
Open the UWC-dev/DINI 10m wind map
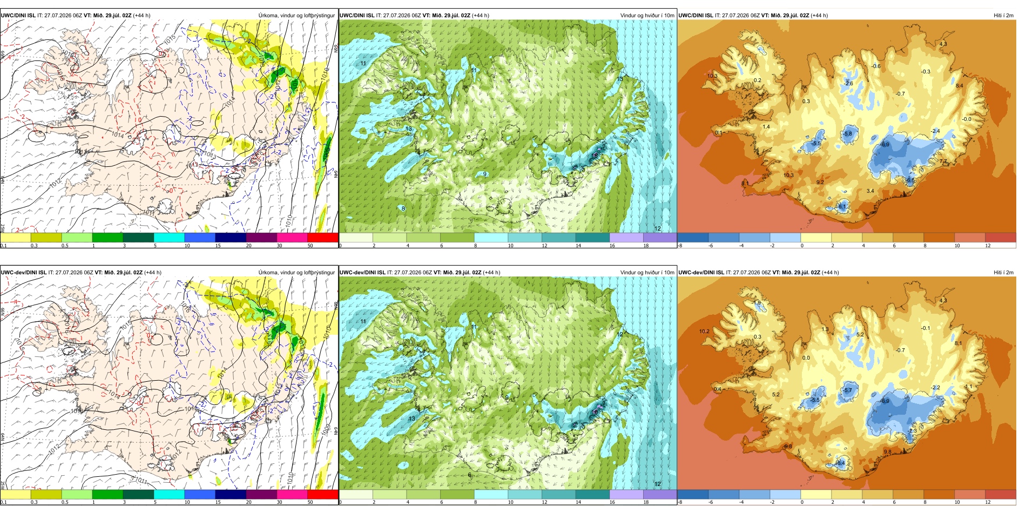tap(508, 383)
